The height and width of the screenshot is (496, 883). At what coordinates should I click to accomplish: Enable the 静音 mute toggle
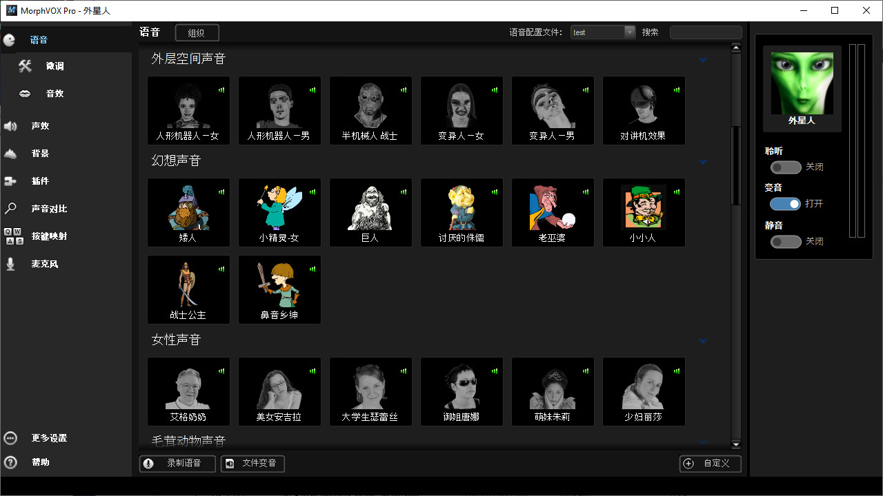(x=786, y=241)
